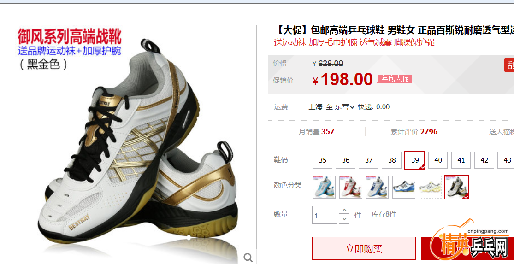
Task: Select the red-white shoe color thumbnail
Action: click(x=350, y=187)
